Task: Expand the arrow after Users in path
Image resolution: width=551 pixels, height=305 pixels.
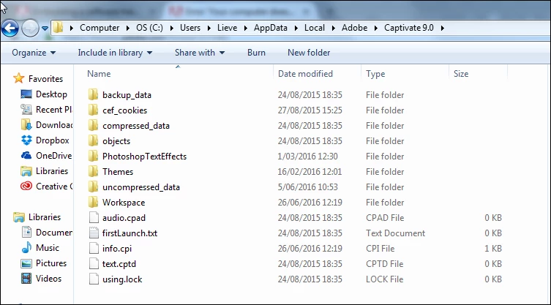Action: pyautogui.click(x=209, y=28)
